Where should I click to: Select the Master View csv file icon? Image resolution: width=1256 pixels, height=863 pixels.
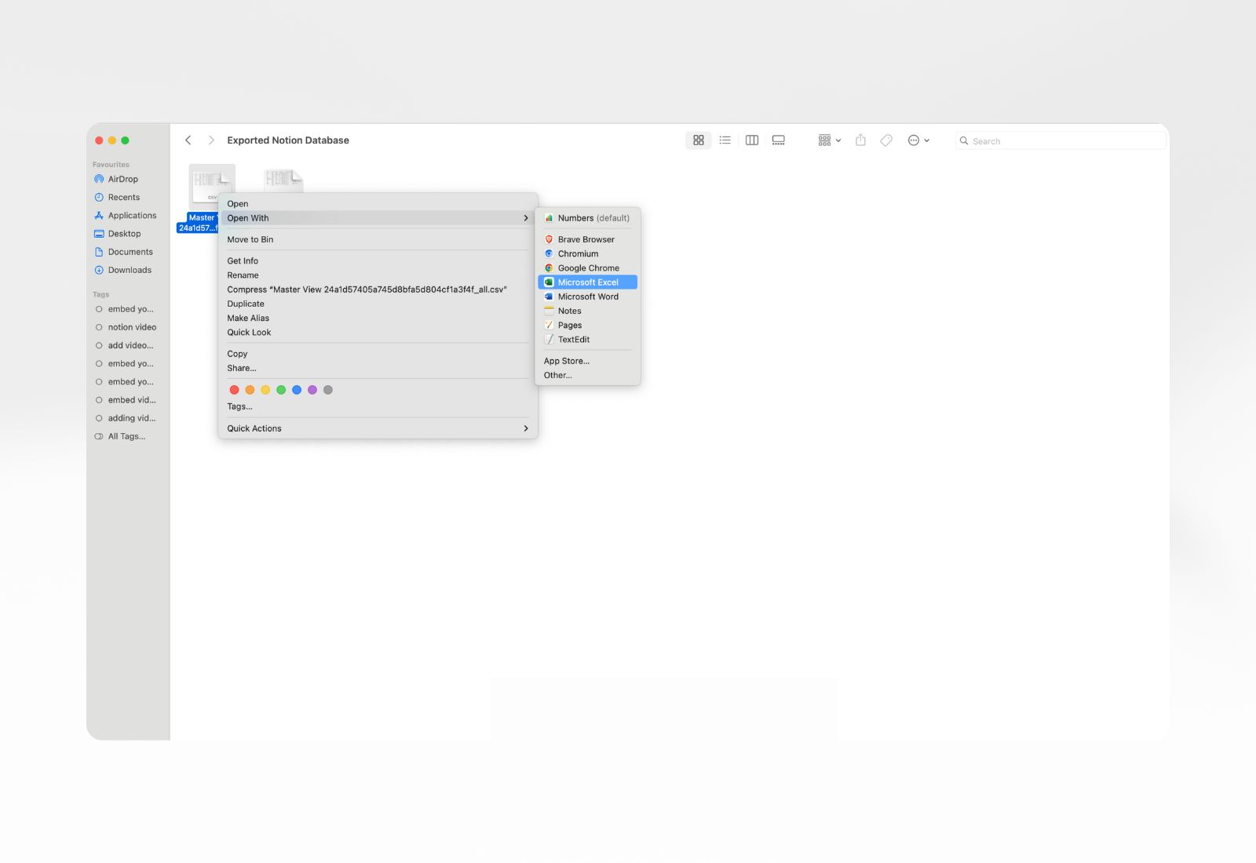coord(212,185)
